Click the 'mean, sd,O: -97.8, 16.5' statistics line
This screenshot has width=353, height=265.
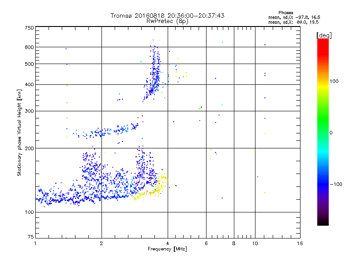click(294, 17)
